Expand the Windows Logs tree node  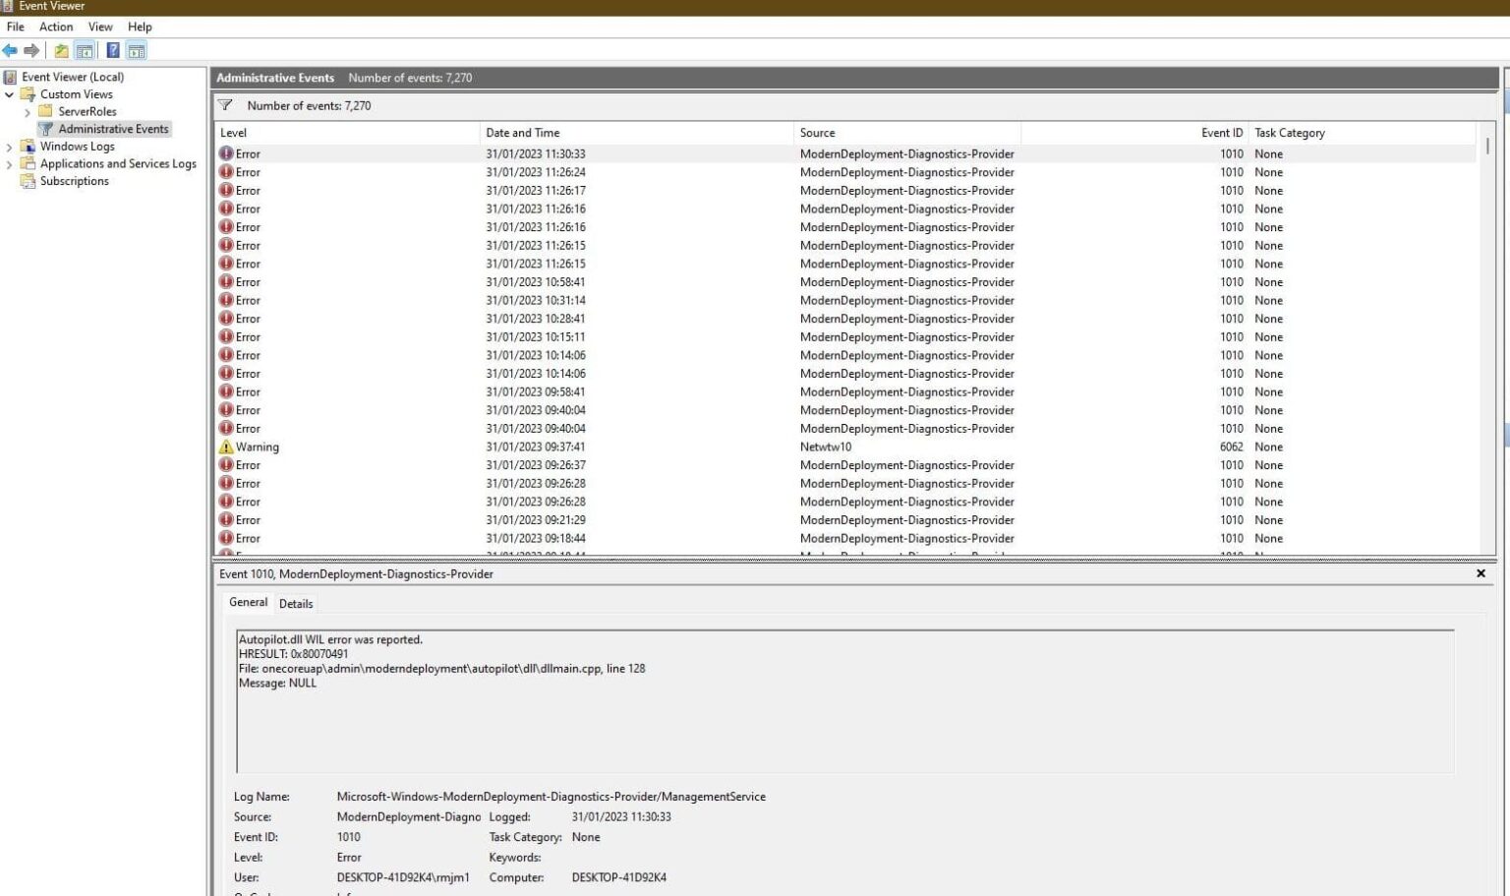click(9, 146)
